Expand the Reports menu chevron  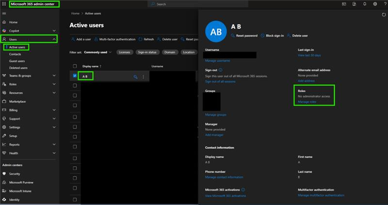[x=54, y=144]
